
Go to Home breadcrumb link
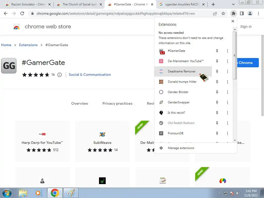(x=6, y=45)
